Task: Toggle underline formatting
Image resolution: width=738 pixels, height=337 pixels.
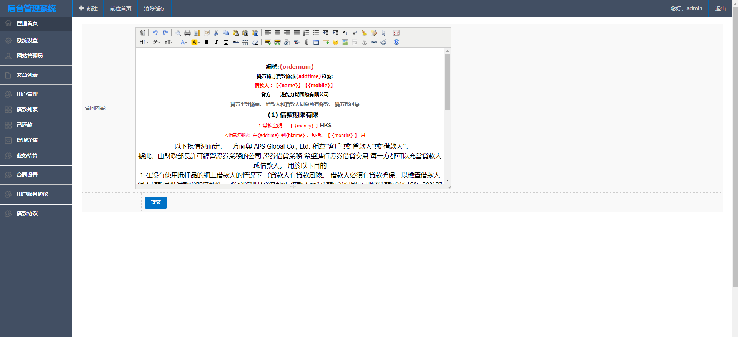Action: pyautogui.click(x=226, y=42)
